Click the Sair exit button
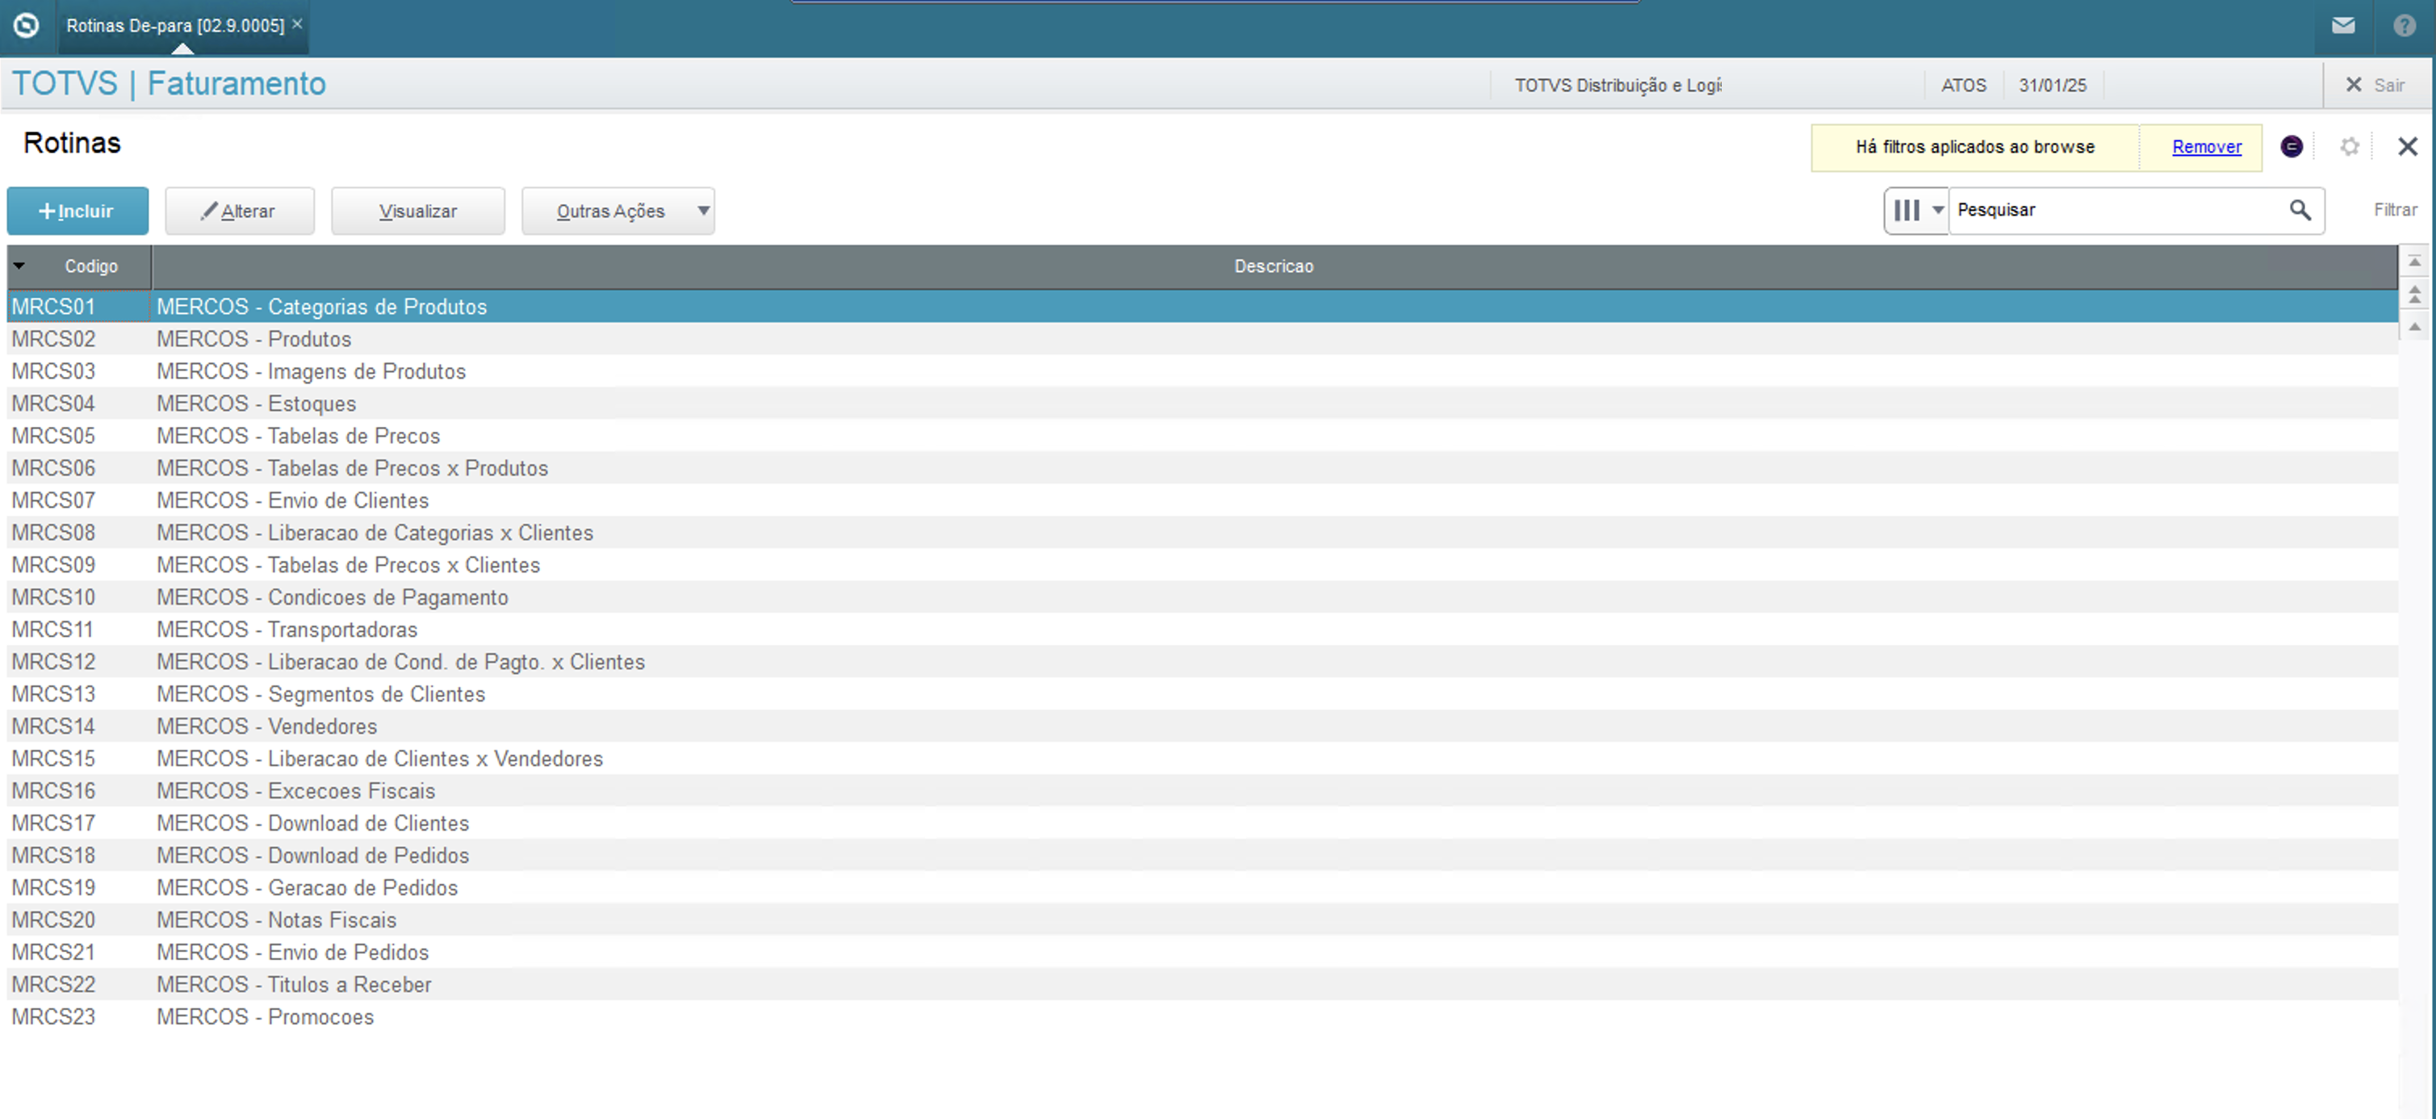The width and height of the screenshot is (2436, 1119). pyautogui.click(x=2375, y=85)
